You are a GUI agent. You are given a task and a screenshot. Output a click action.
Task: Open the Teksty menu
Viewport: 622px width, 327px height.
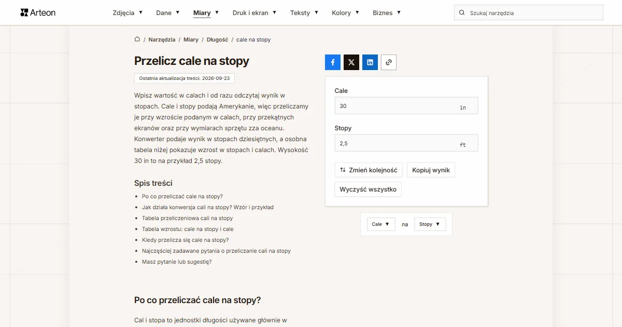pos(304,13)
